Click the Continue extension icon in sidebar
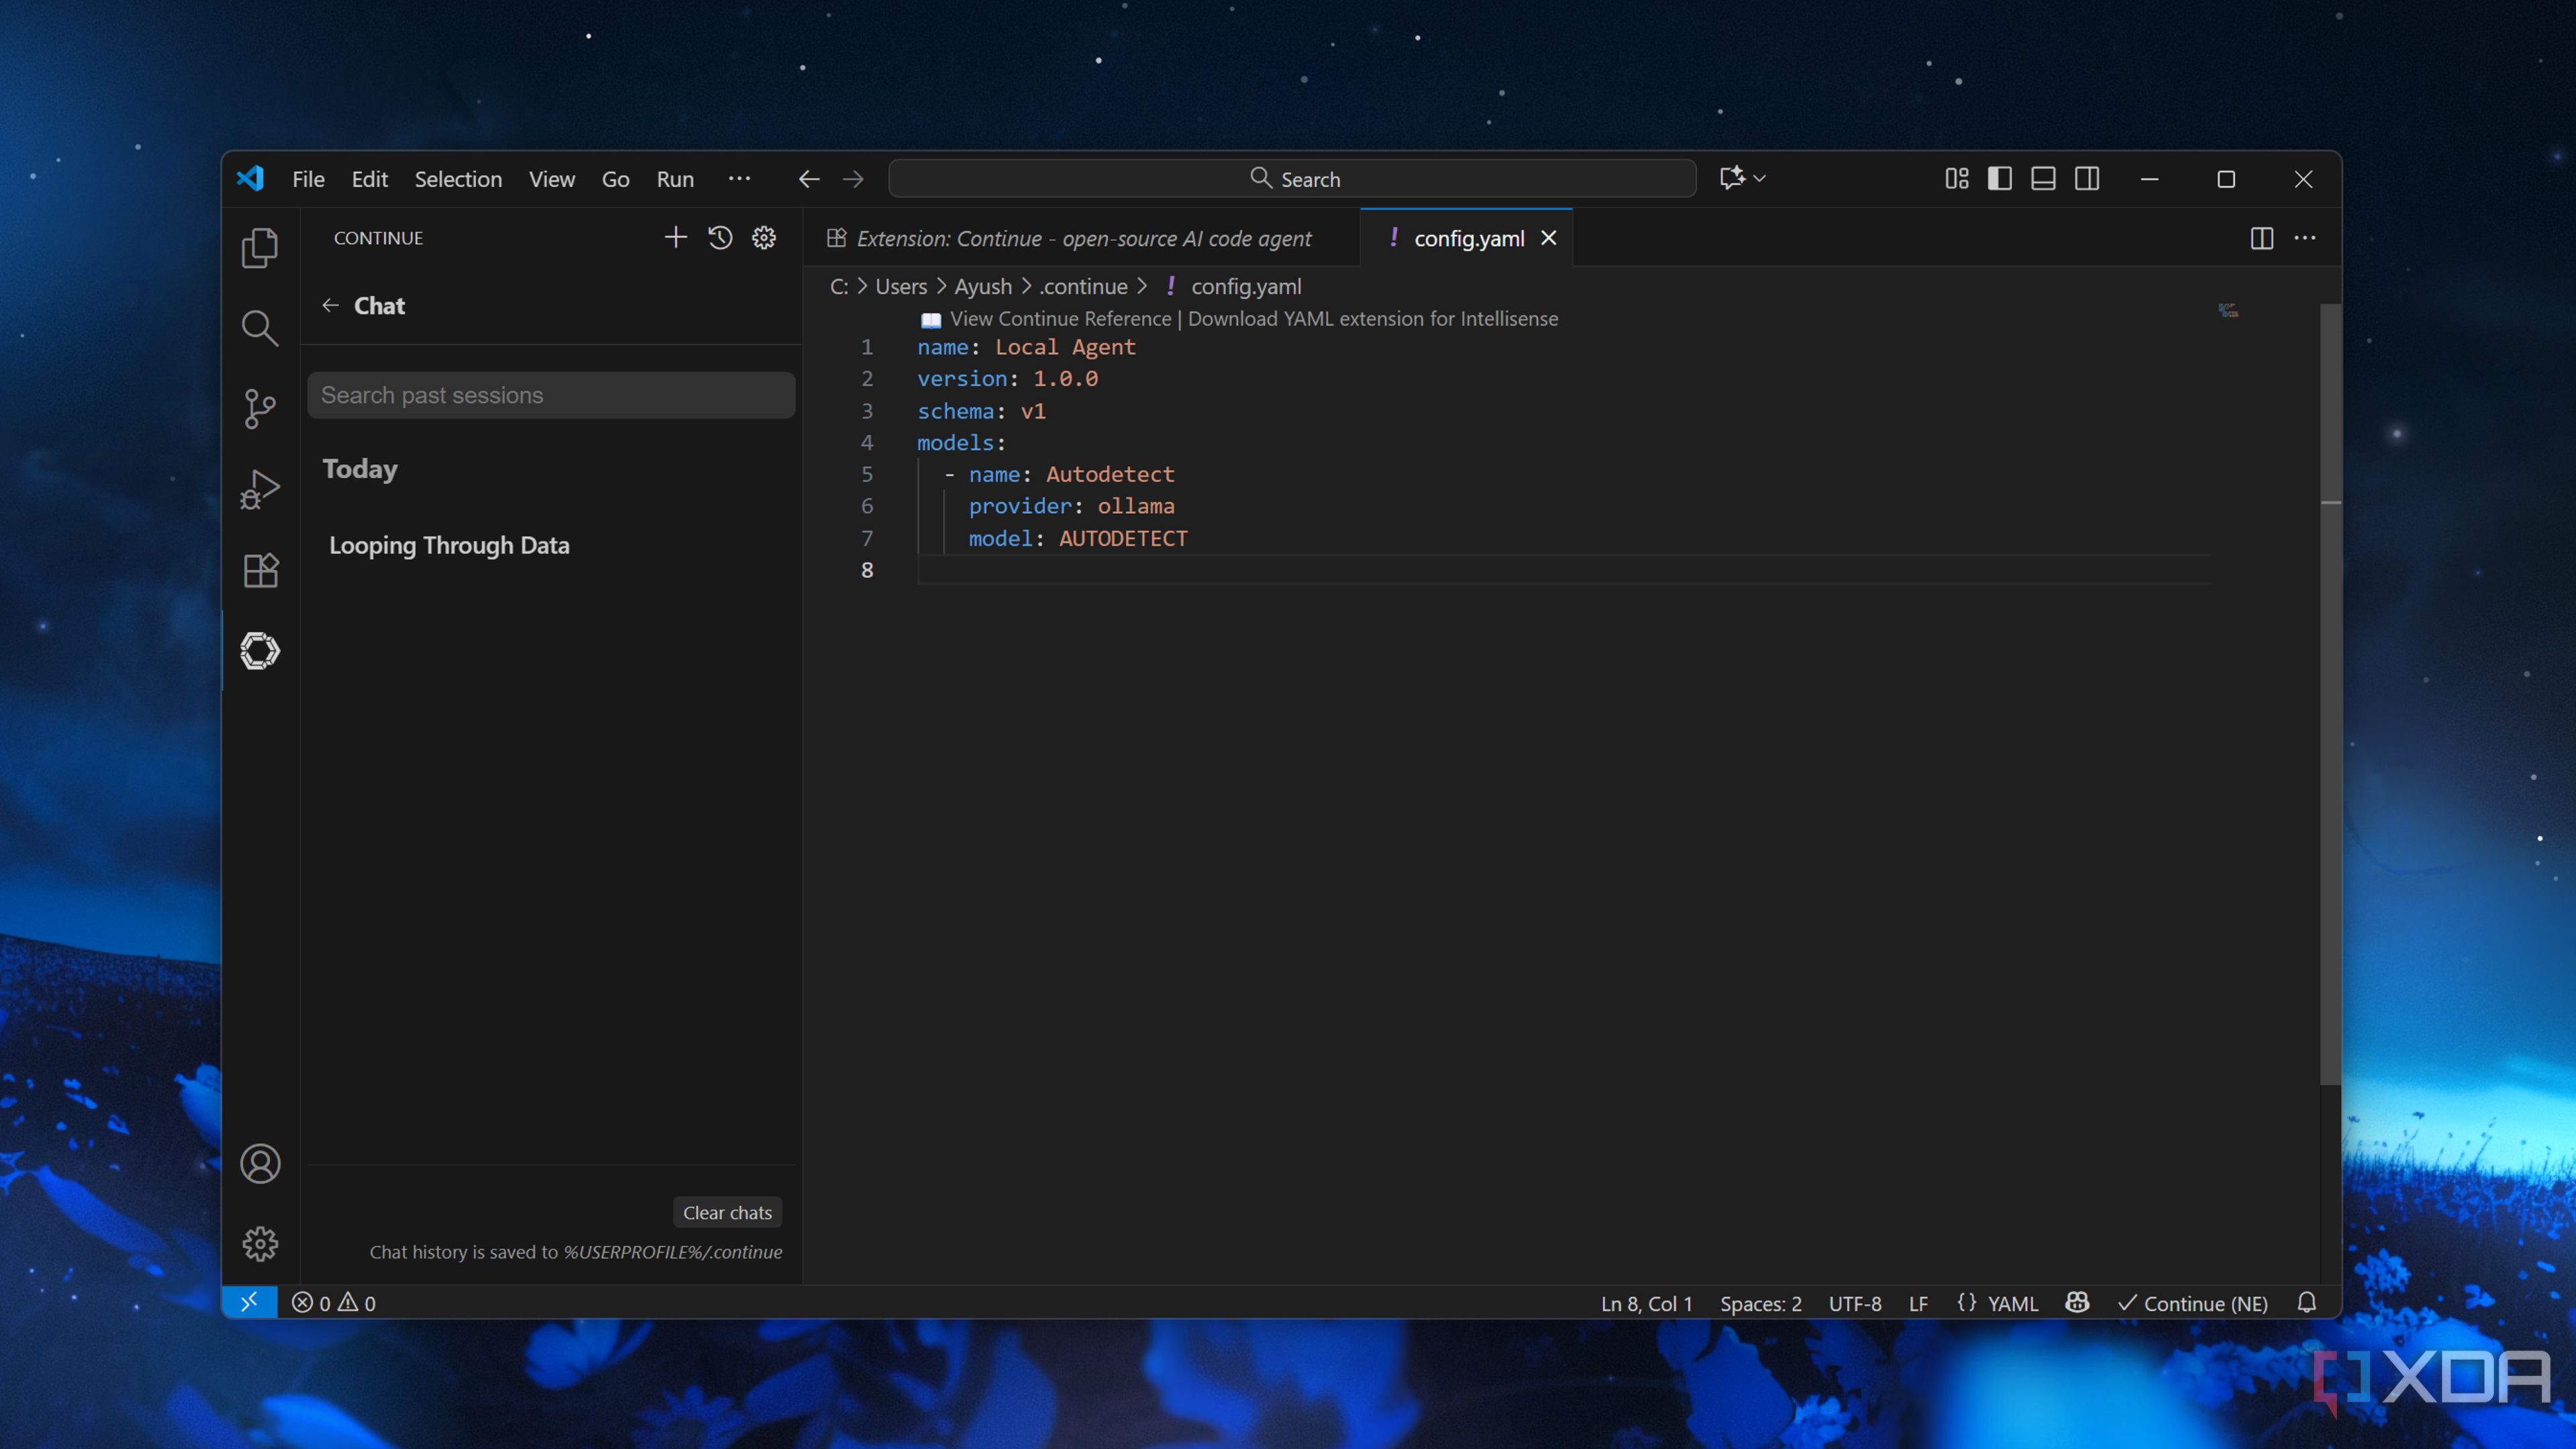 coord(260,651)
